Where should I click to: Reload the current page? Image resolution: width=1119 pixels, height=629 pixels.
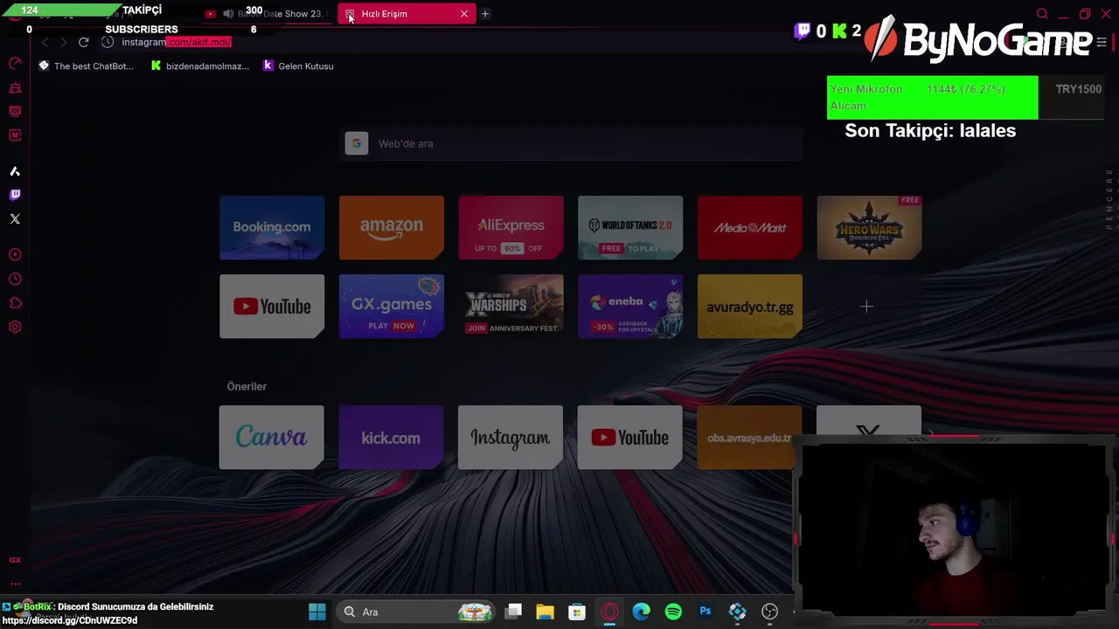click(84, 42)
